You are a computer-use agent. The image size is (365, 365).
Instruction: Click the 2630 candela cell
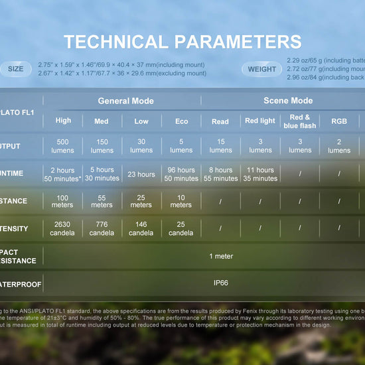click(62, 228)
